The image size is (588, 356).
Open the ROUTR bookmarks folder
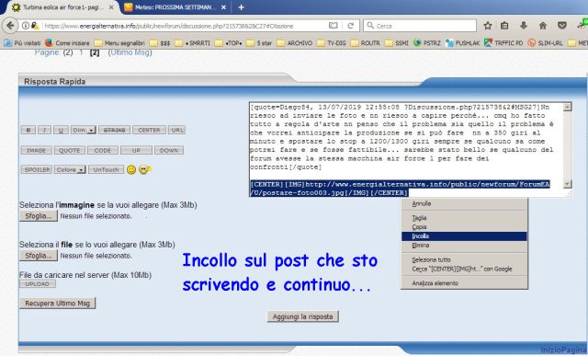[x=366, y=43]
